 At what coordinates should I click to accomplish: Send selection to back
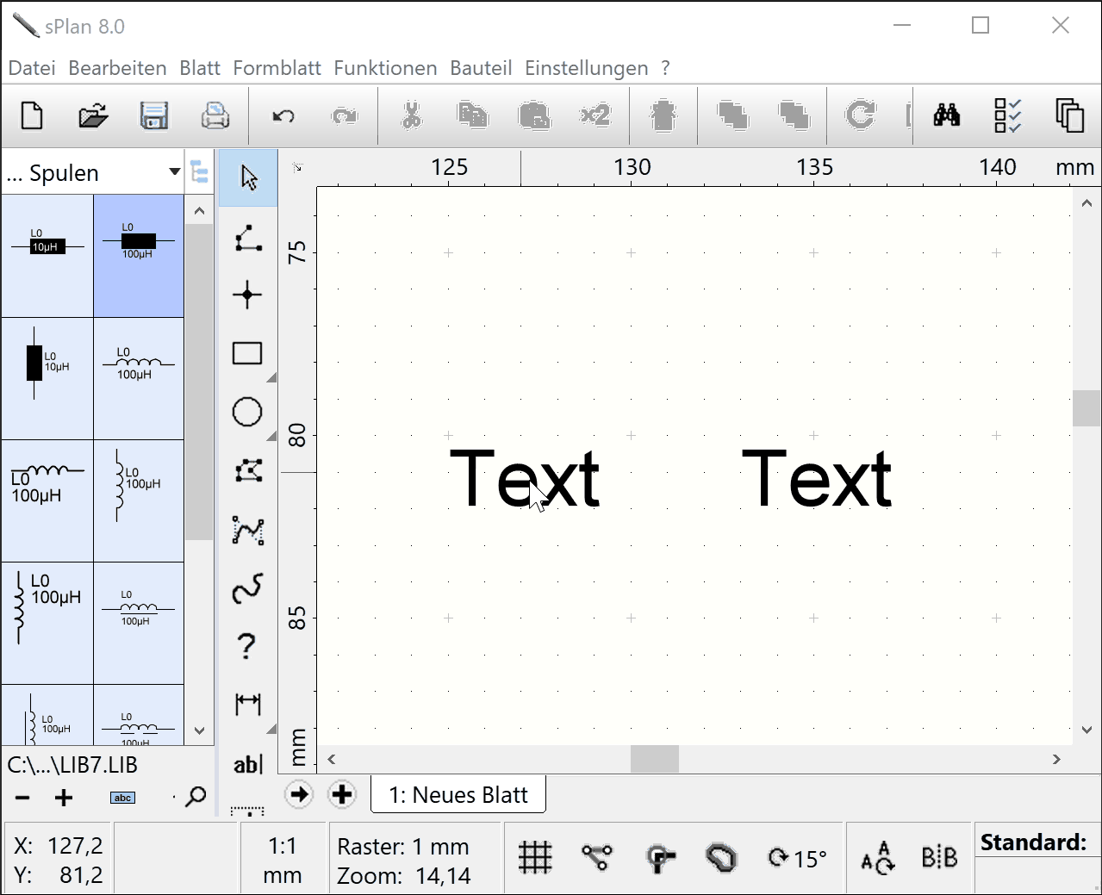[794, 115]
